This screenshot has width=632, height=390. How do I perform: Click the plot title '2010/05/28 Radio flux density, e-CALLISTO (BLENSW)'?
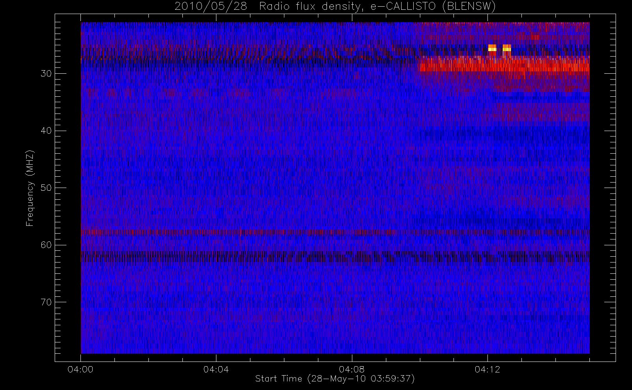point(335,6)
